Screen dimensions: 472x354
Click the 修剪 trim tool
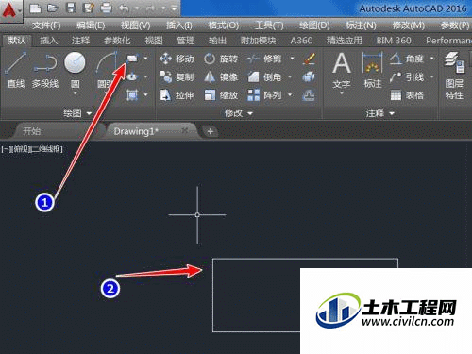[264, 59]
